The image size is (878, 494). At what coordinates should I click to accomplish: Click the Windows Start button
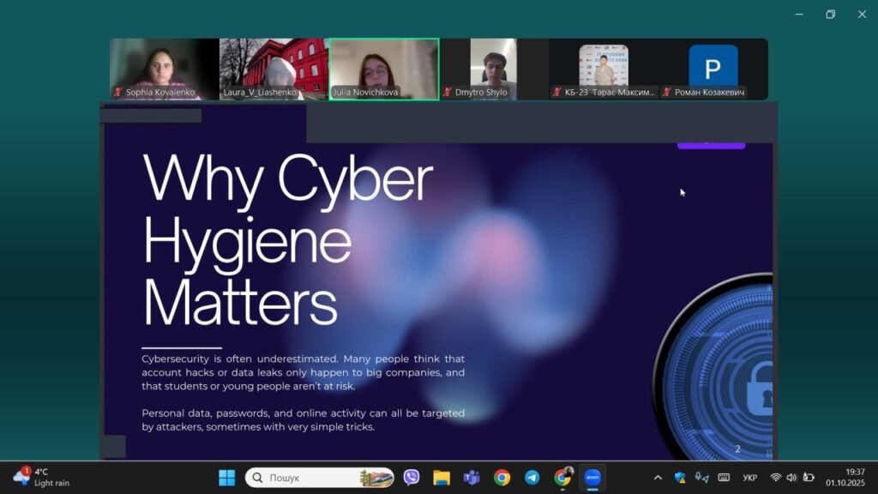[227, 478]
